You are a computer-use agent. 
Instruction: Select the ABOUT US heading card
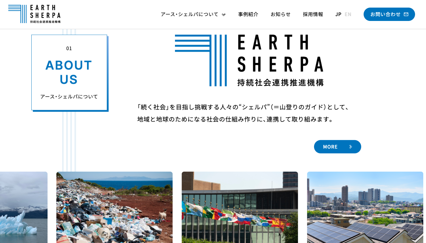pyautogui.click(x=69, y=72)
